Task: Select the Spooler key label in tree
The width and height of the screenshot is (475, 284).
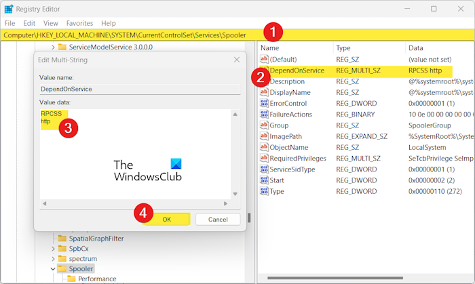Action: pos(81,268)
